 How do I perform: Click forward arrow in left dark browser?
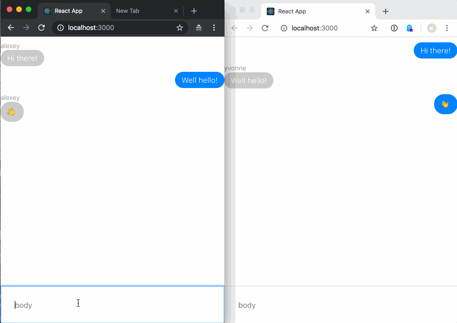[26, 28]
